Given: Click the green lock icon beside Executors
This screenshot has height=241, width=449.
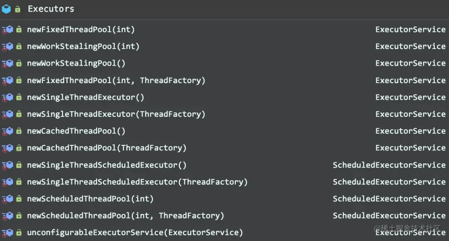Looking at the screenshot, I should 18,9.
